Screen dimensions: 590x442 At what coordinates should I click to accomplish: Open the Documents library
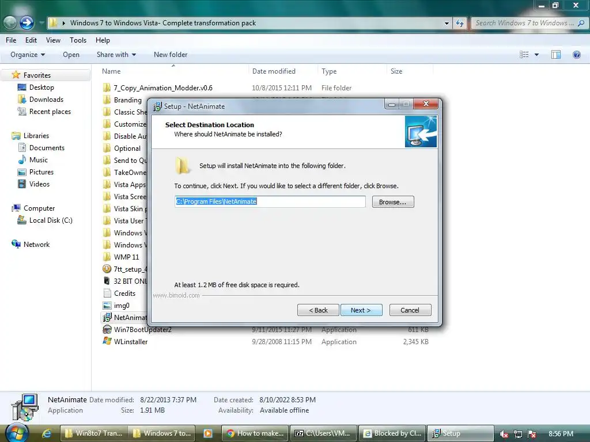coord(47,148)
